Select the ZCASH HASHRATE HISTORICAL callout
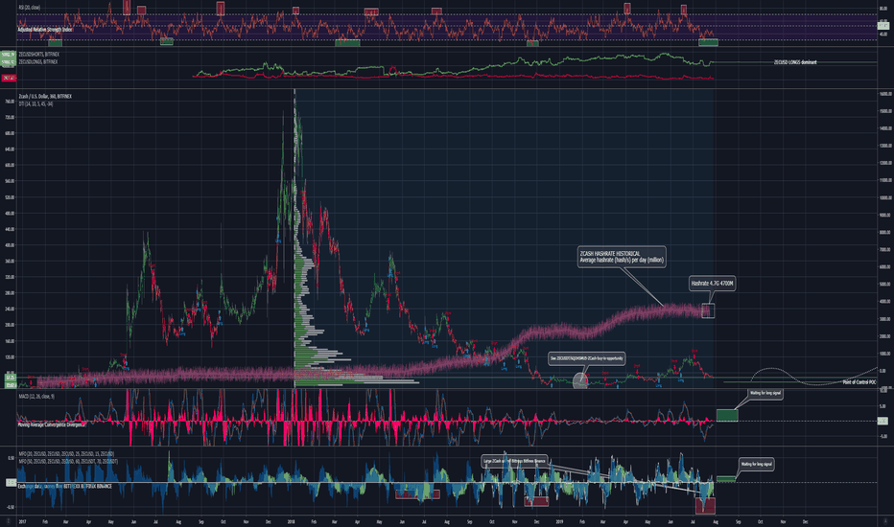Screen dimensions: 894x527 (622, 257)
